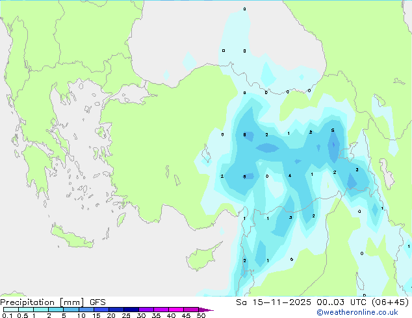Click the legend label '45'
Image resolution: width=412 pixels, height=318 pixels.
187,315
